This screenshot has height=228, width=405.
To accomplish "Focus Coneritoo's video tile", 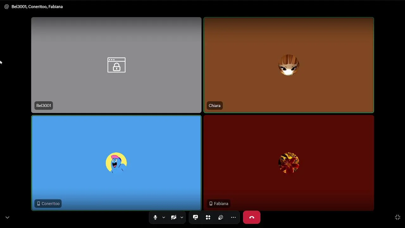I will (116, 163).
